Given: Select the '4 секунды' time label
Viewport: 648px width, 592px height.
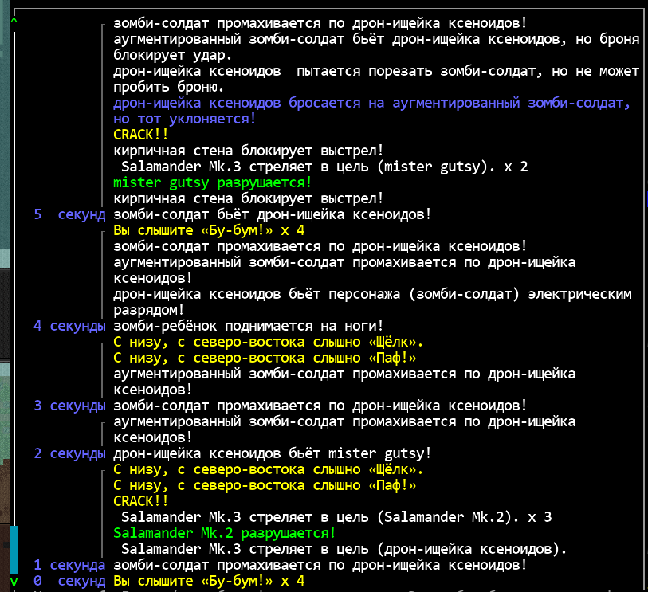Looking at the screenshot, I should point(69,326).
